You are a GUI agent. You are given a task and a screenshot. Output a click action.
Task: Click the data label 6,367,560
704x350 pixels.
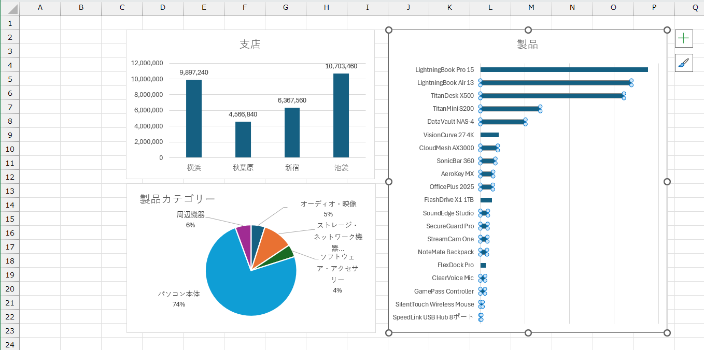pos(292,100)
